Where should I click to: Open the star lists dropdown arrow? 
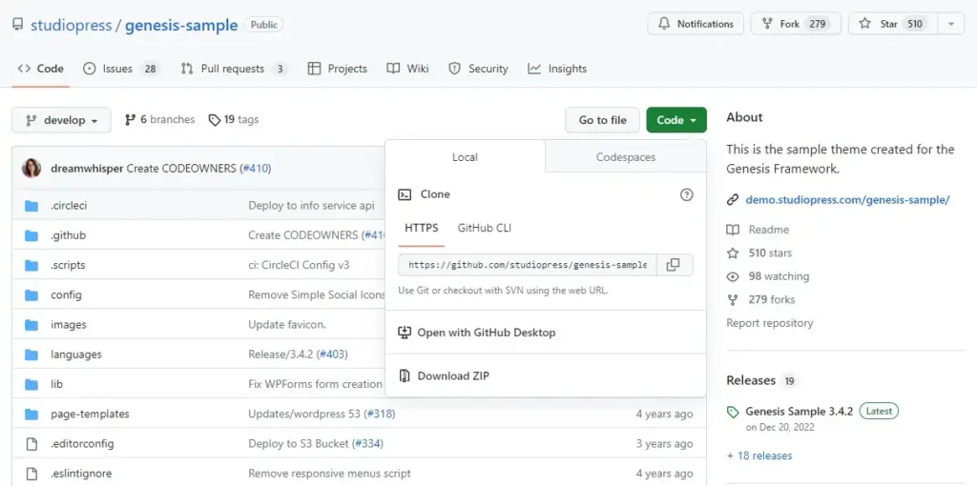coord(951,24)
